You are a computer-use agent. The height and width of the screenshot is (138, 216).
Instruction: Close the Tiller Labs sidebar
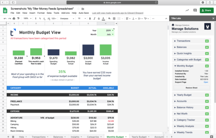(213, 18)
